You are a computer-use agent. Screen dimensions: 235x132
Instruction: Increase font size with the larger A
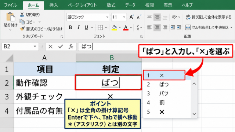131,17
